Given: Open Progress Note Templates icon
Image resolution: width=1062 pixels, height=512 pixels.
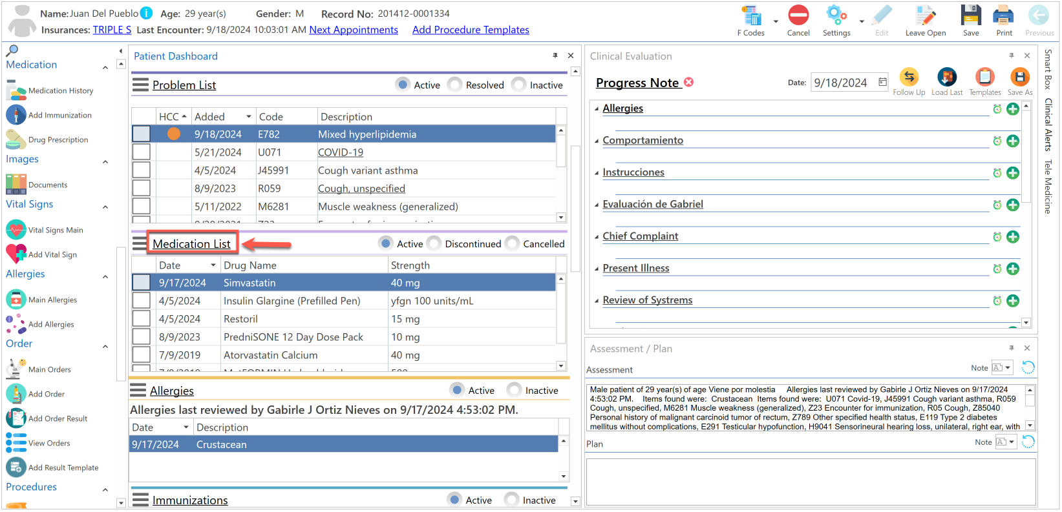Looking at the screenshot, I should pos(985,77).
